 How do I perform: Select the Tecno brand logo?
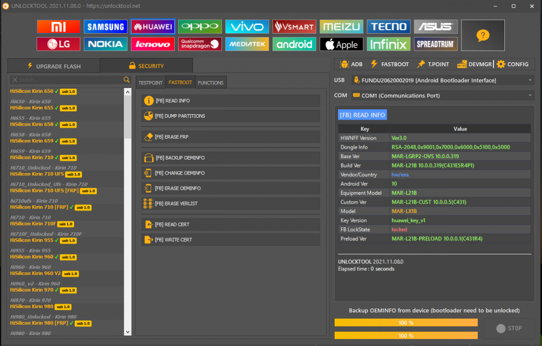pos(389,27)
